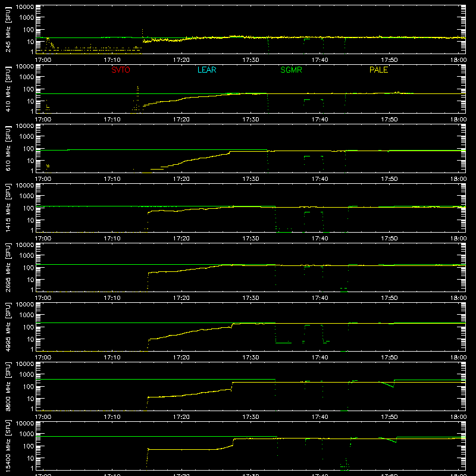This screenshot has width=476, height=476.
Task: Click the 100 tick label on 610 MHz axis
Action: point(29,149)
